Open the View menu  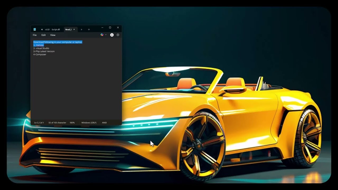pos(53,35)
